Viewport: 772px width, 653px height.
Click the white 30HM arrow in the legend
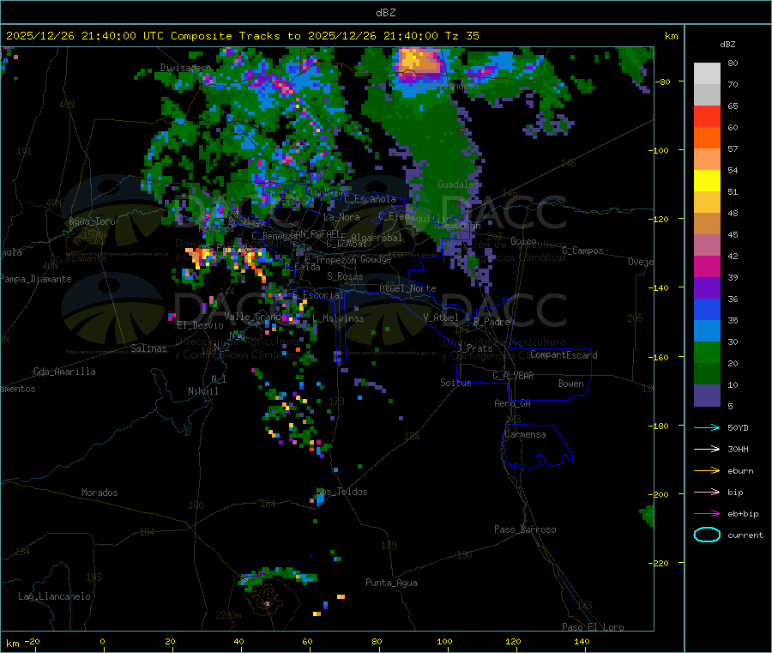[707, 449]
